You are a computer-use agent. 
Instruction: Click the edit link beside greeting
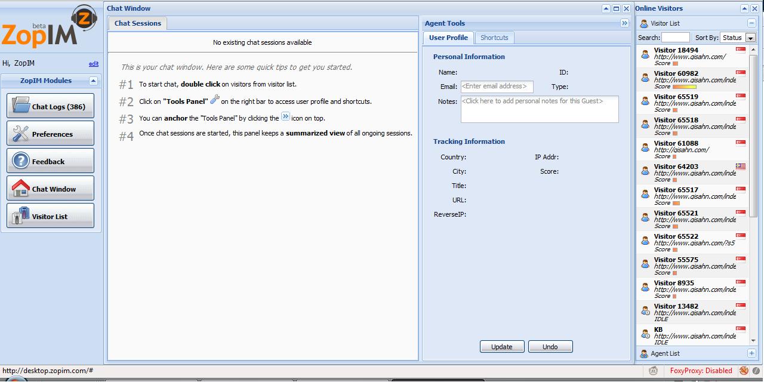94,64
